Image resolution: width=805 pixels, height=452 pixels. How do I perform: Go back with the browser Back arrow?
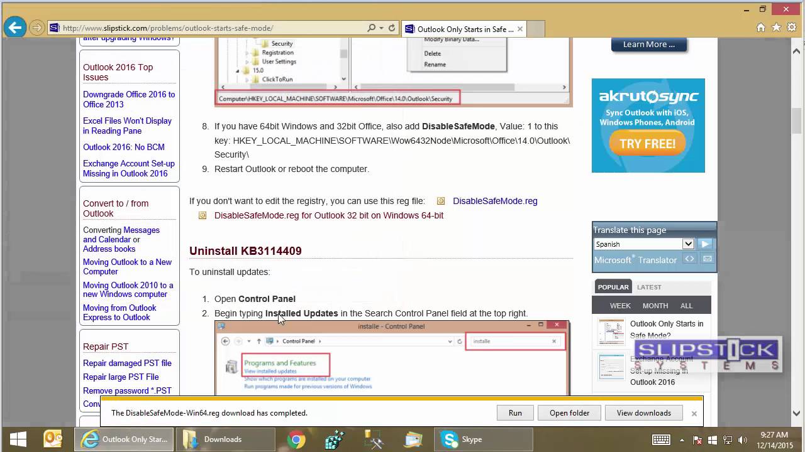click(15, 27)
